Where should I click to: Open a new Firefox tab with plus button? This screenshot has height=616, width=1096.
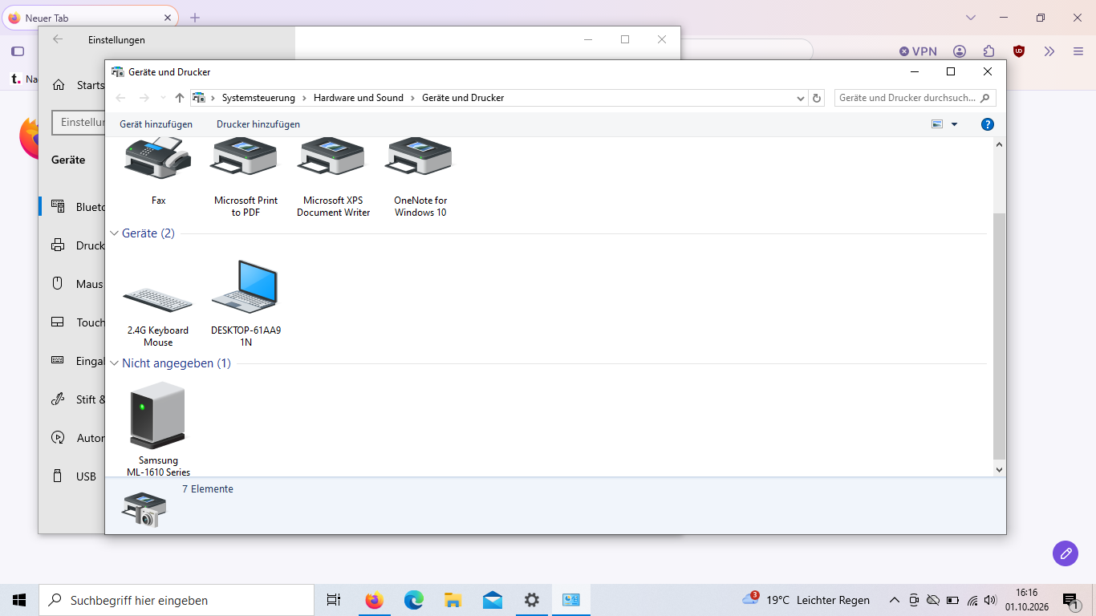195,18
